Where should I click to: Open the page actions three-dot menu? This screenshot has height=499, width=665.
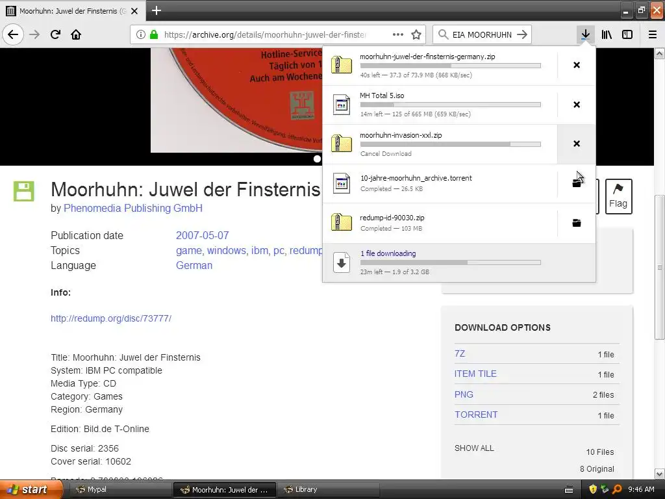[398, 34]
